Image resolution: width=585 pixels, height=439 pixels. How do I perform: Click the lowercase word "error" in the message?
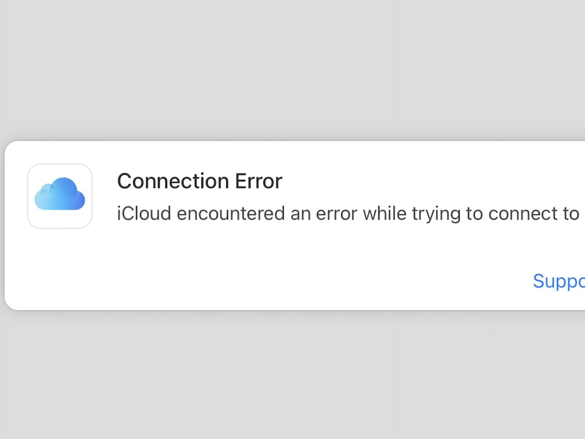[x=336, y=214]
